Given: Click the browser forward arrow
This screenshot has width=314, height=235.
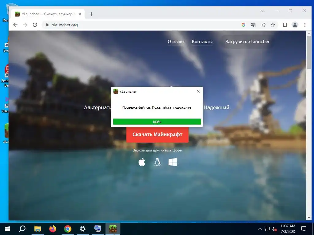Looking at the screenshot, I should pos(25,25).
